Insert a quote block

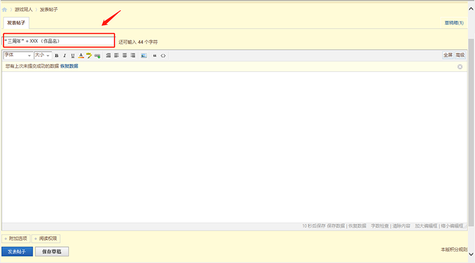coord(155,55)
